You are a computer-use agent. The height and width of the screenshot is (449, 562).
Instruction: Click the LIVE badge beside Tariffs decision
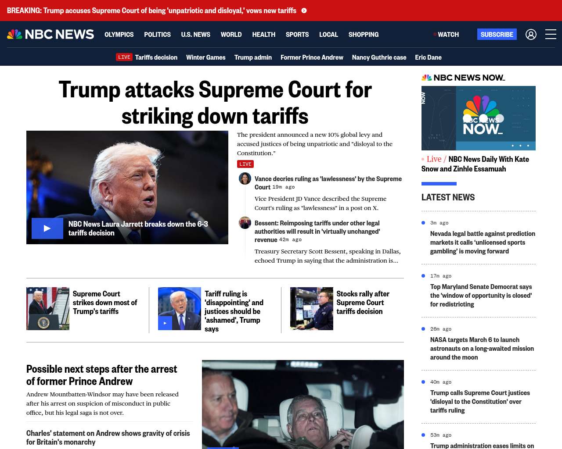pyautogui.click(x=124, y=57)
